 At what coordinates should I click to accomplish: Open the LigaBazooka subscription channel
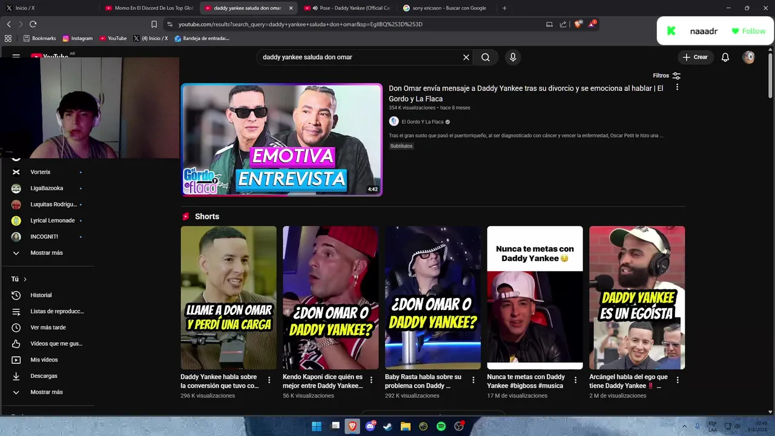coord(47,188)
